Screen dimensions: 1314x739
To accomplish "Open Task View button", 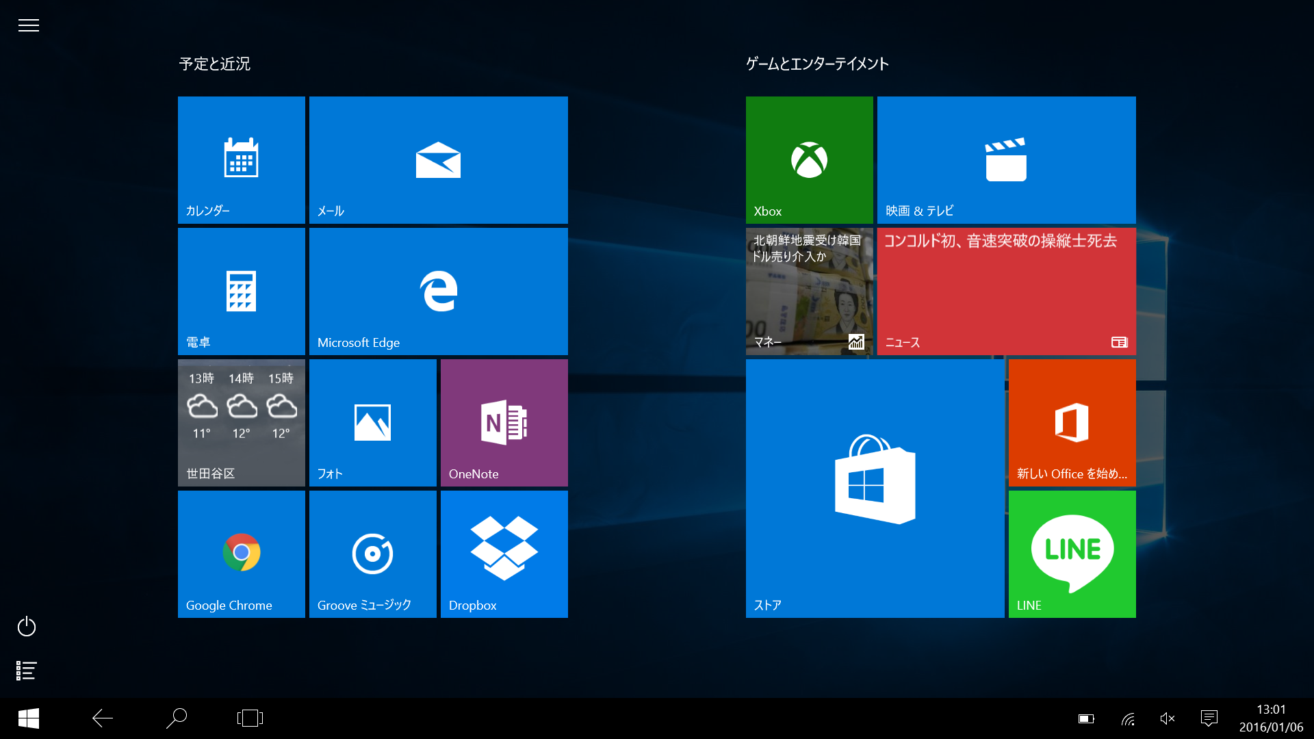I will click(x=250, y=717).
